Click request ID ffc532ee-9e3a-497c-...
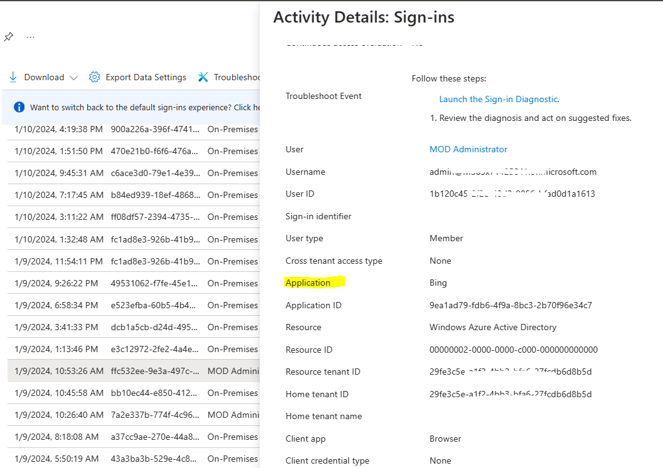The width and height of the screenshot is (663, 468). (155, 372)
